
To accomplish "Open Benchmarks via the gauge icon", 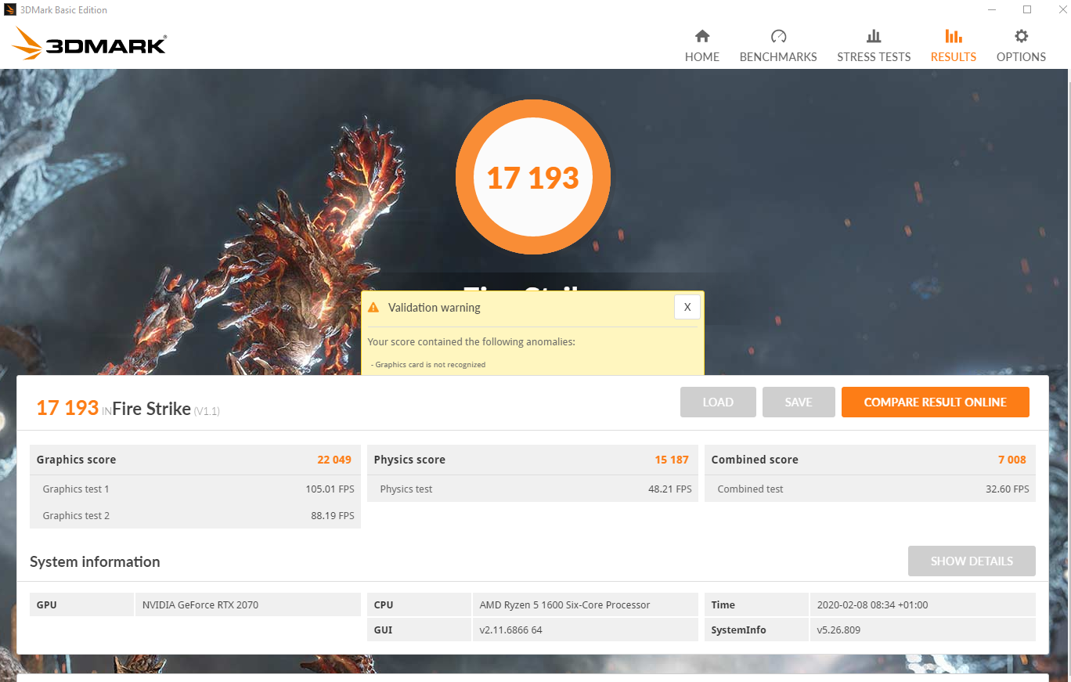I will 778,36.
